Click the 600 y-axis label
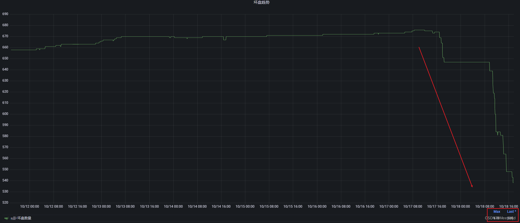Screen dimensions: 520x223 point(5,114)
